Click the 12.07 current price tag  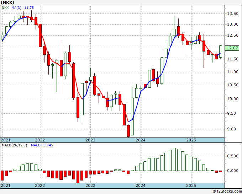(x=232, y=48)
